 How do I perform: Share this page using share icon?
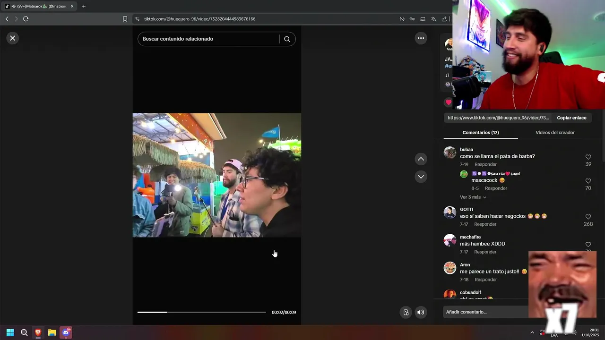(444, 19)
